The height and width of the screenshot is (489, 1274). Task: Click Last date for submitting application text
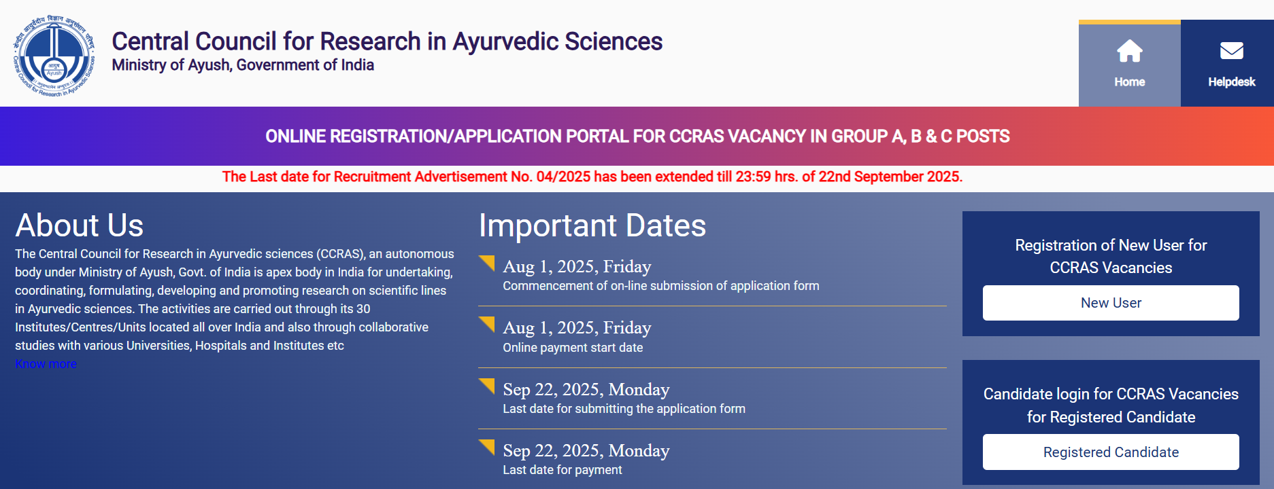click(x=624, y=409)
